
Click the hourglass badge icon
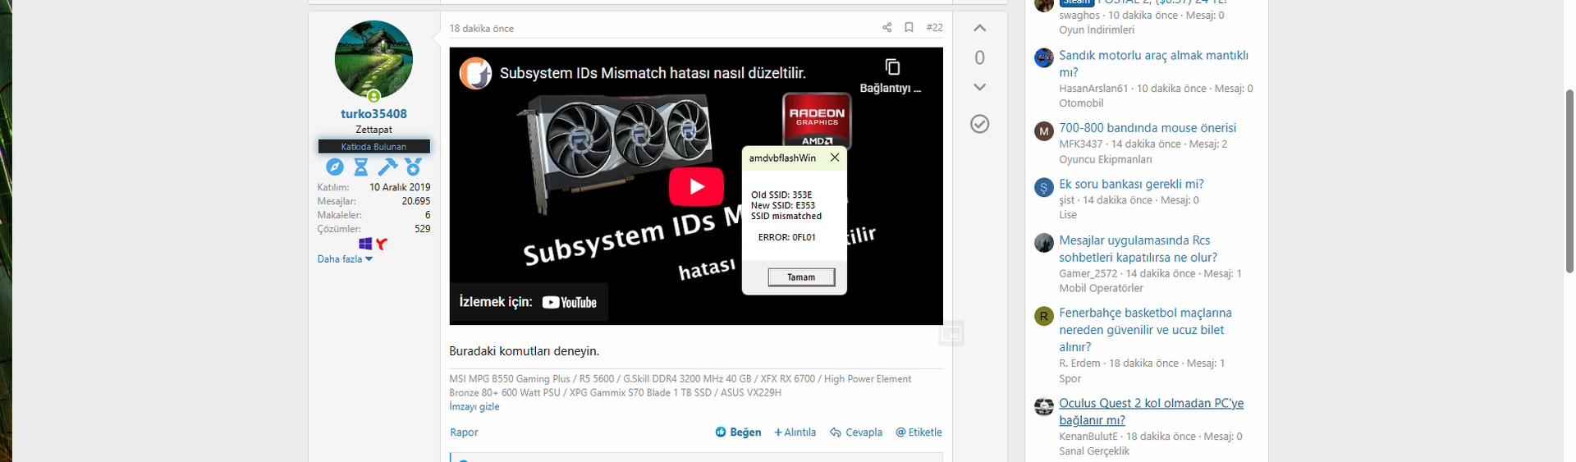(x=361, y=167)
